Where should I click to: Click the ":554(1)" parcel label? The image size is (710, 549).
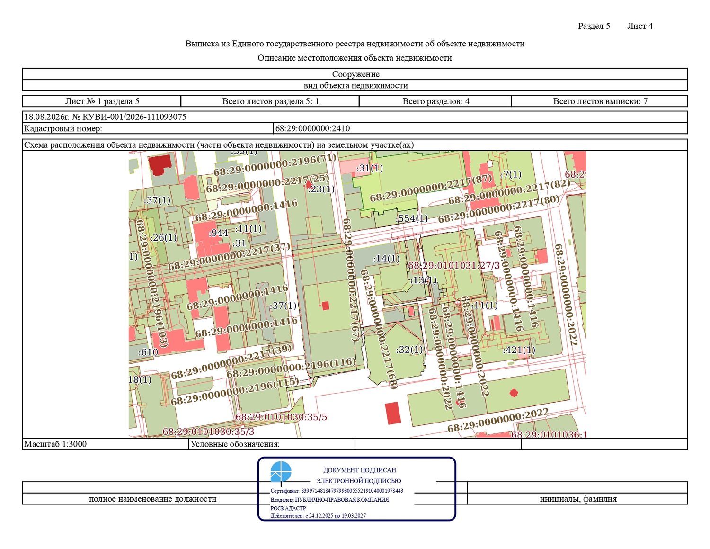tap(412, 218)
